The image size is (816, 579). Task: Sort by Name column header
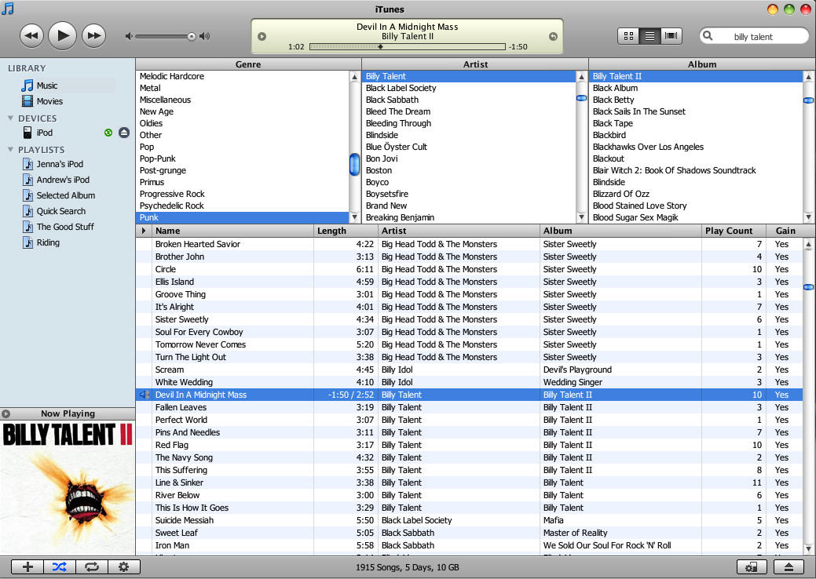click(232, 231)
